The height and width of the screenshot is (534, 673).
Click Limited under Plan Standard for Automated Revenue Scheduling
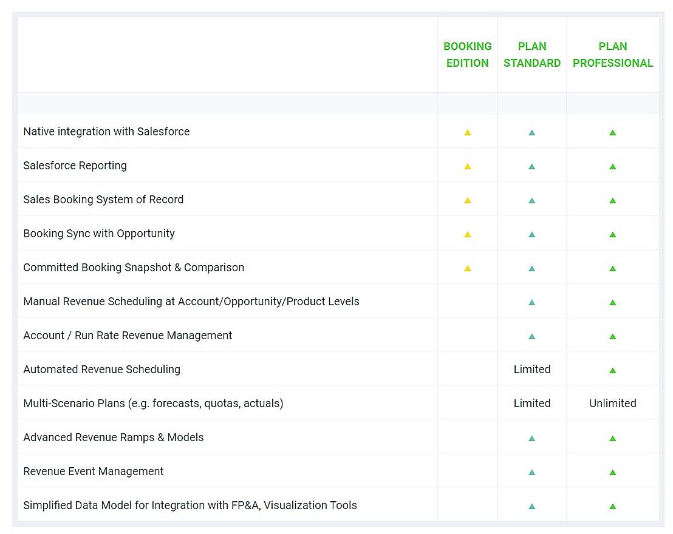(531, 370)
